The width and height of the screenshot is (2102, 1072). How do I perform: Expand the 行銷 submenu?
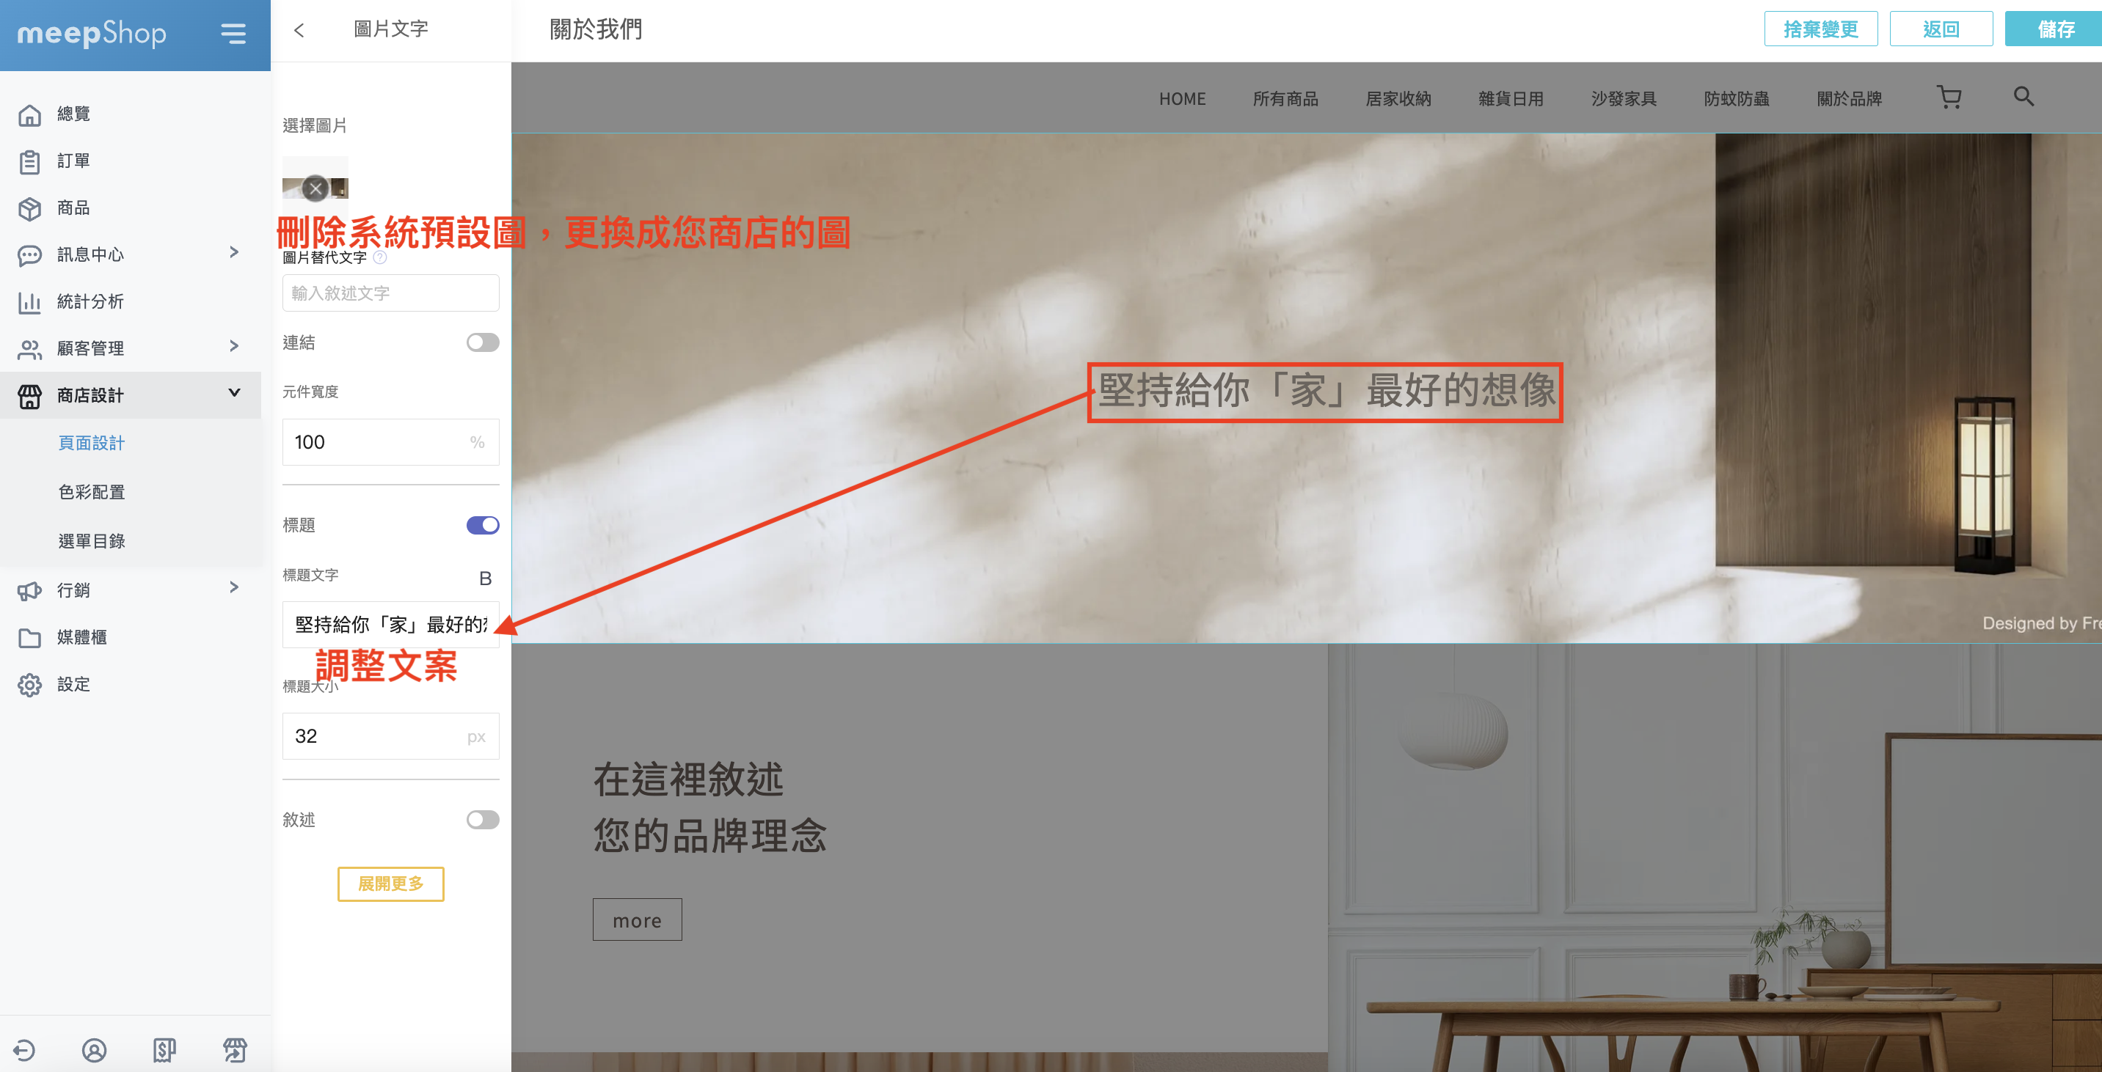(234, 588)
